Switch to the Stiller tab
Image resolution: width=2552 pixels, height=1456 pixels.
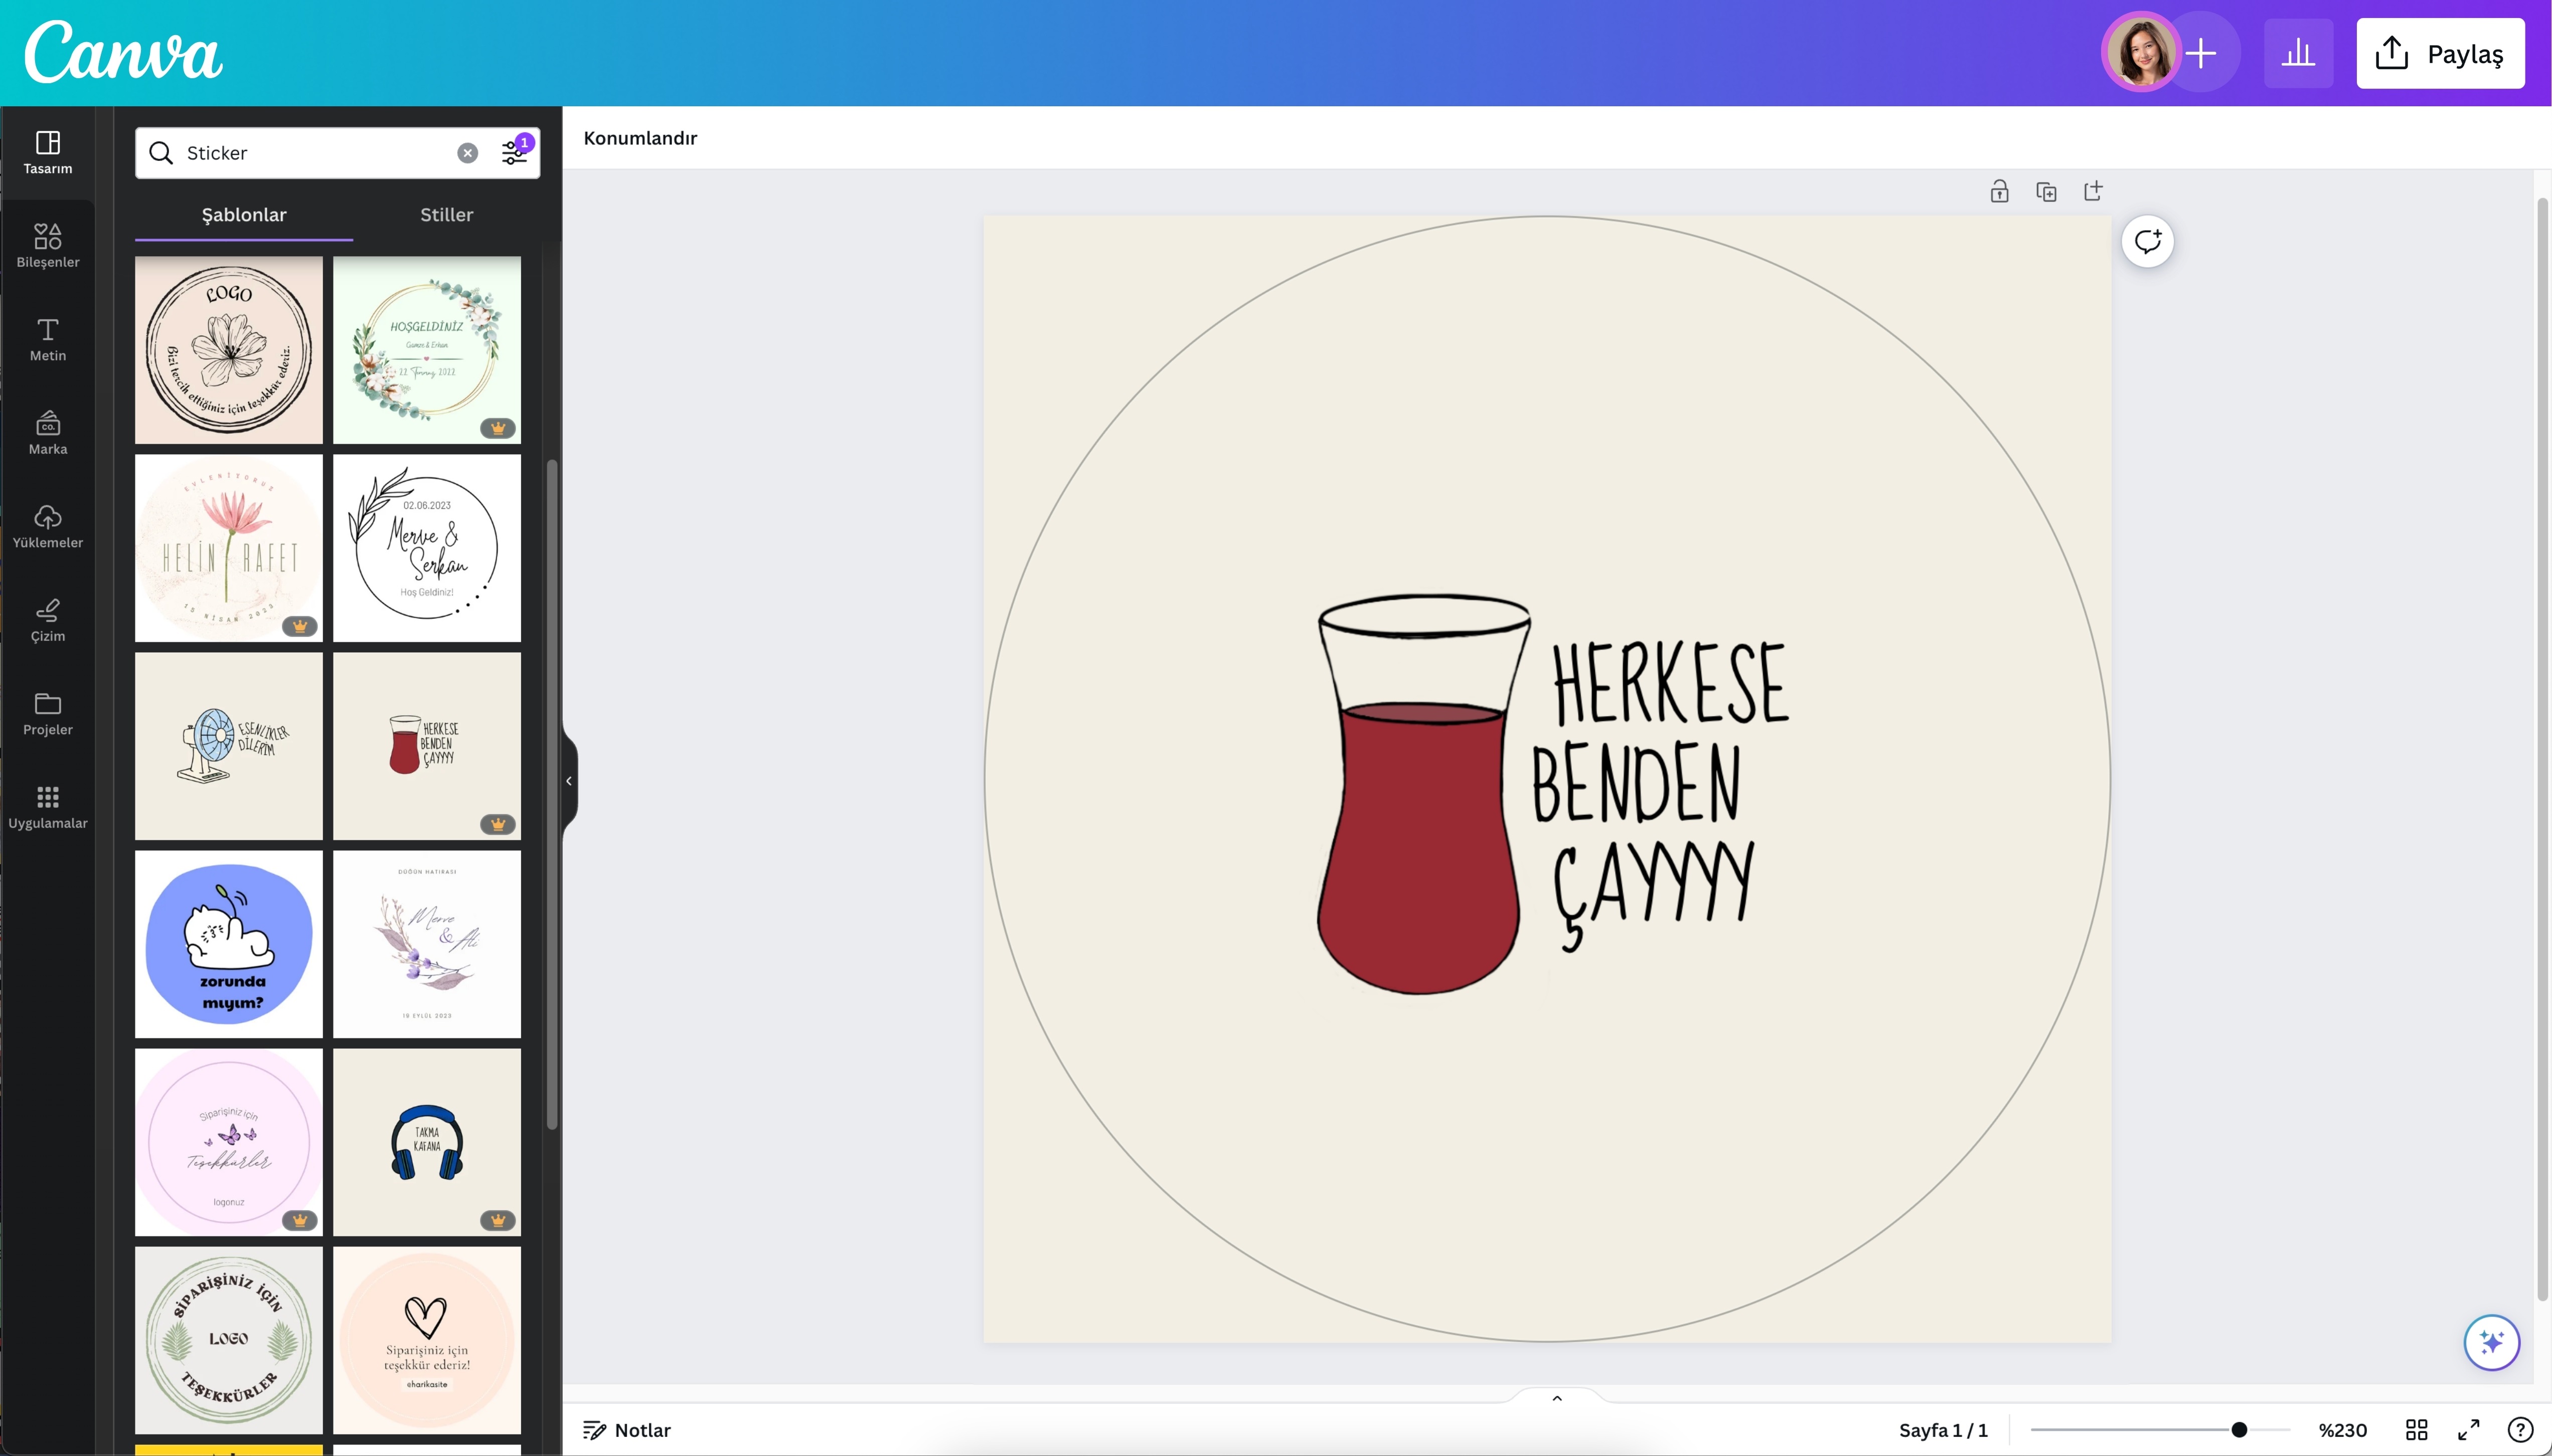pyautogui.click(x=445, y=214)
